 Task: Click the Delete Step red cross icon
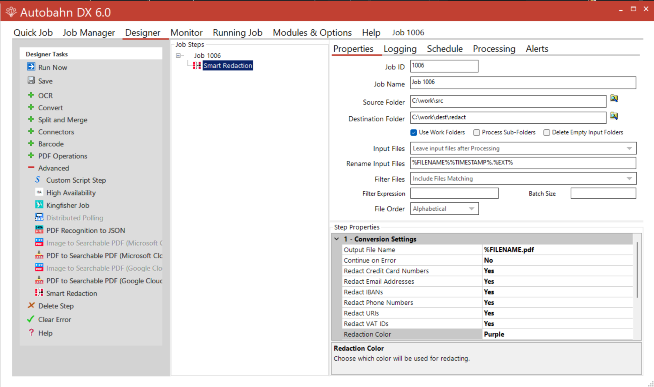(31, 305)
